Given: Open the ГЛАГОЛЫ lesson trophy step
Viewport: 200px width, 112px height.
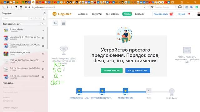Looking at the screenshot, I should point(79,91).
